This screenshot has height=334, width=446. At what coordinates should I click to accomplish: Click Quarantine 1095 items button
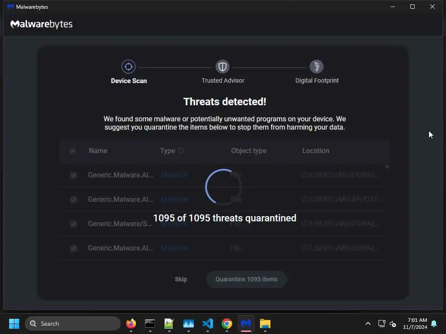247,279
